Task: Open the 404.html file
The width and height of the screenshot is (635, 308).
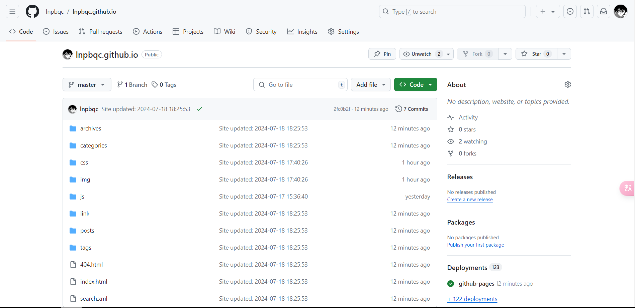Action: click(x=92, y=265)
